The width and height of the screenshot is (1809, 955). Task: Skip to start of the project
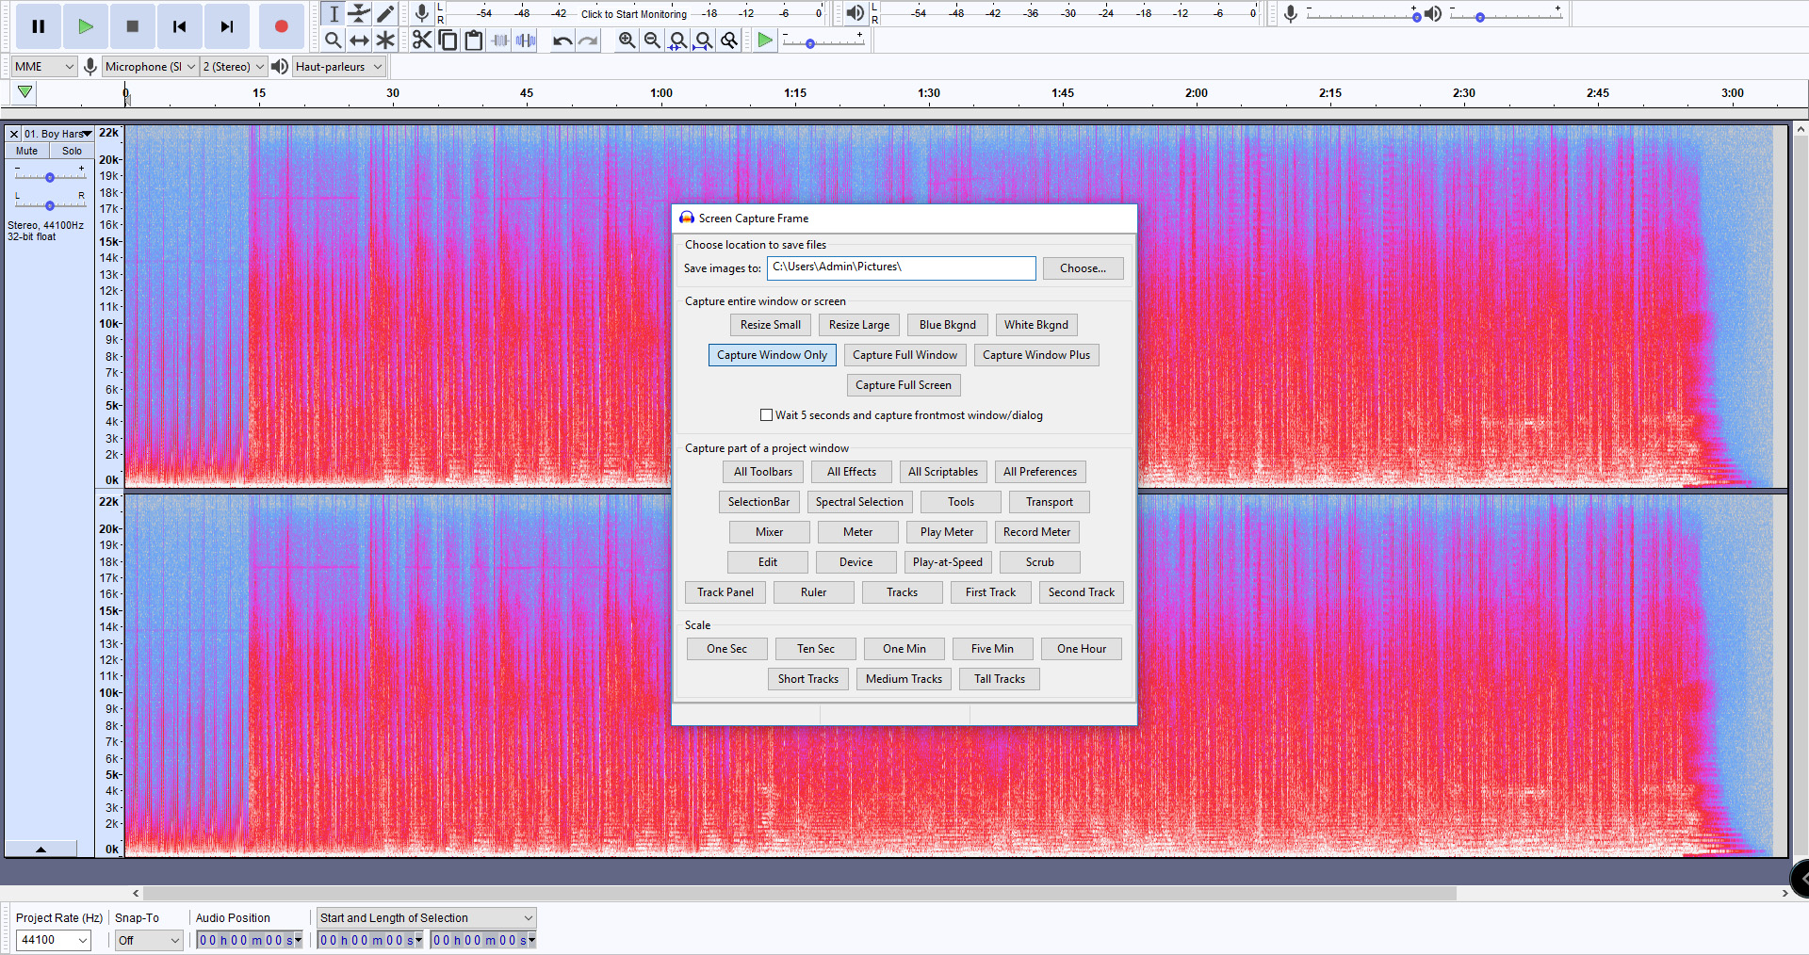pos(180,26)
